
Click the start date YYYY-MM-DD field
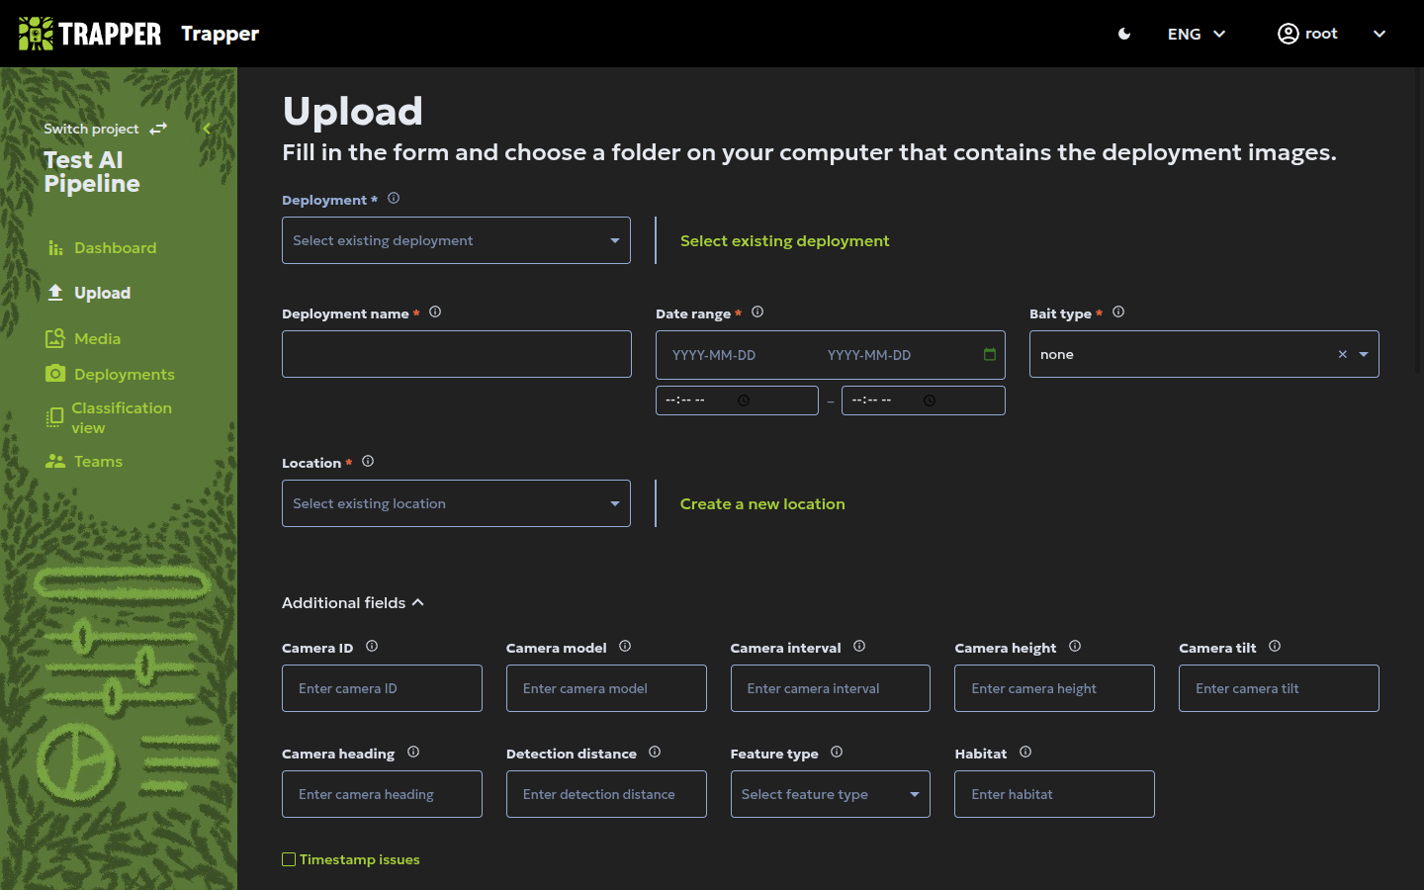coord(714,355)
